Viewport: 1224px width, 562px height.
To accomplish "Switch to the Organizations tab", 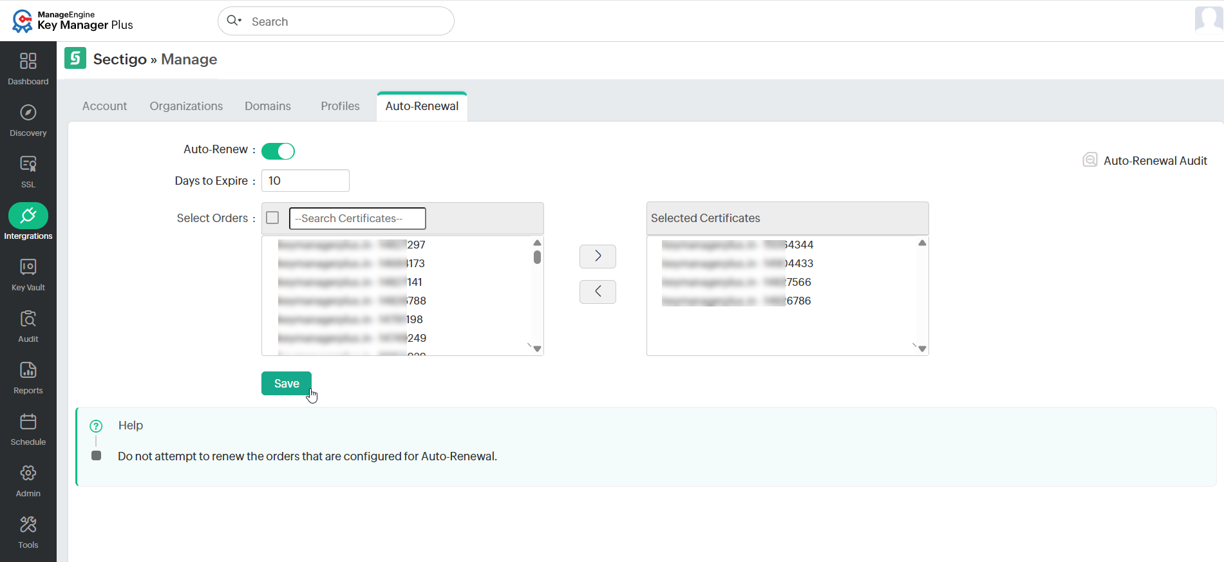I will click(186, 106).
